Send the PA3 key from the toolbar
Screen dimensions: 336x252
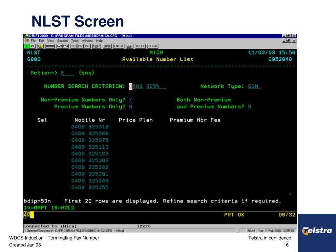(87, 46)
